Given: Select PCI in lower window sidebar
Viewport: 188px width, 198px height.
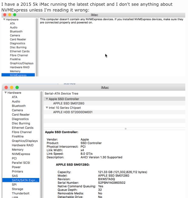Looking at the screenshot, I should click(14, 158).
